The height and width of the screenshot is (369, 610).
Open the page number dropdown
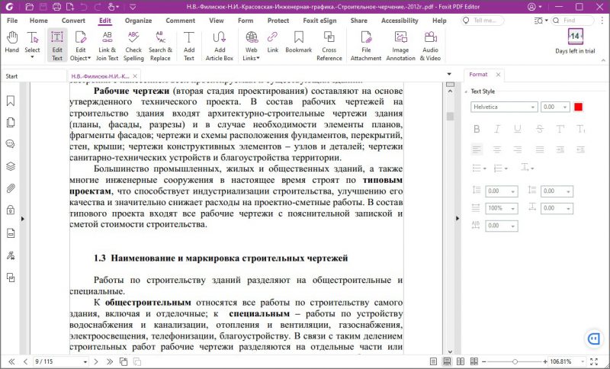coord(85,361)
